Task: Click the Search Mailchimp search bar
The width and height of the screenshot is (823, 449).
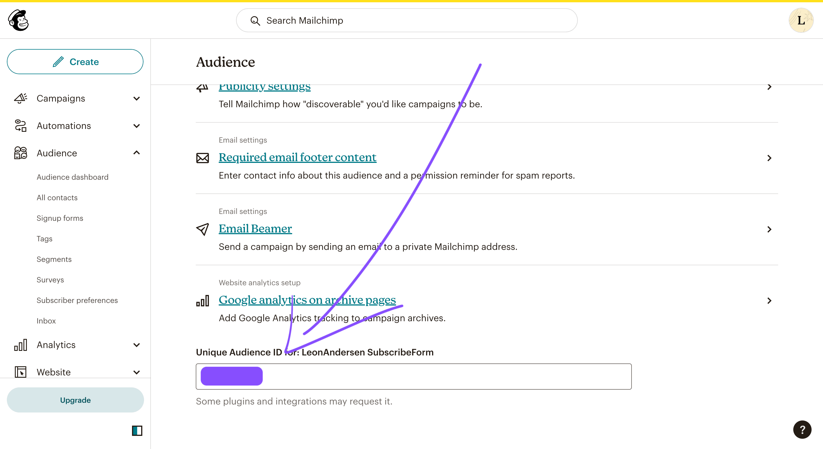Action: (407, 21)
